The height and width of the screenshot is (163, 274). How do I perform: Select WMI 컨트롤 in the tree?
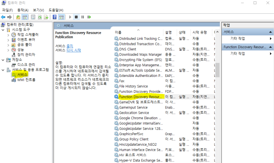pyautogui.click(x=26, y=80)
